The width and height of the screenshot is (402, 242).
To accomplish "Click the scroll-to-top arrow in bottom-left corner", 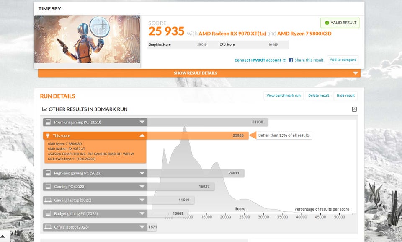I will (x=3, y=237).
